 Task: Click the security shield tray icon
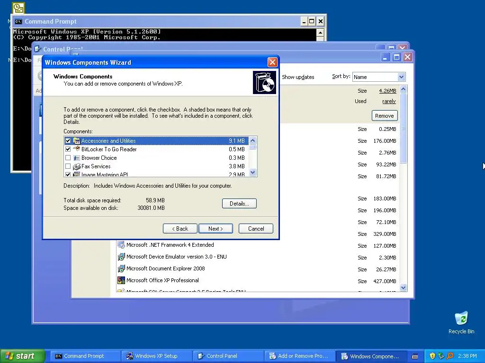point(433,356)
